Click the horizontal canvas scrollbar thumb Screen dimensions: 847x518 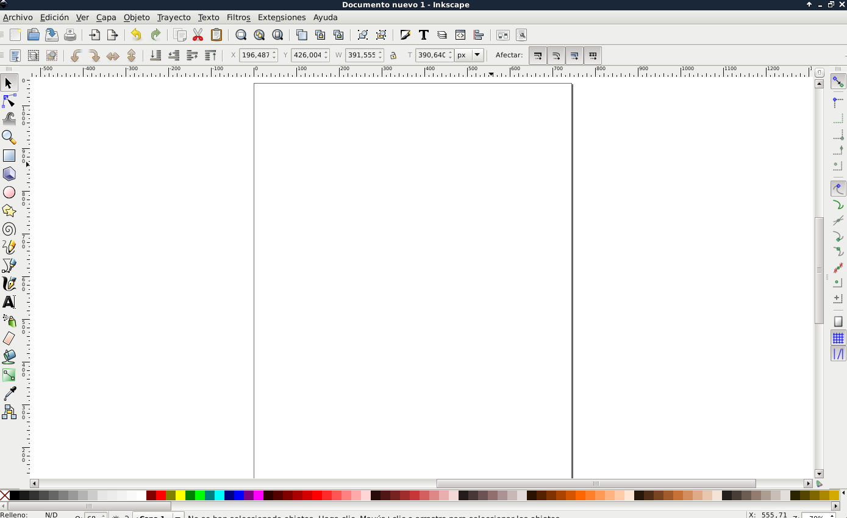point(596,483)
